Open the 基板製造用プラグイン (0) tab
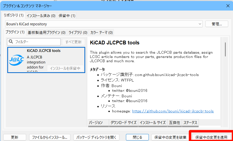Image resolution: width=233 pixels, height=141 pixels. click(x=47, y=32)
